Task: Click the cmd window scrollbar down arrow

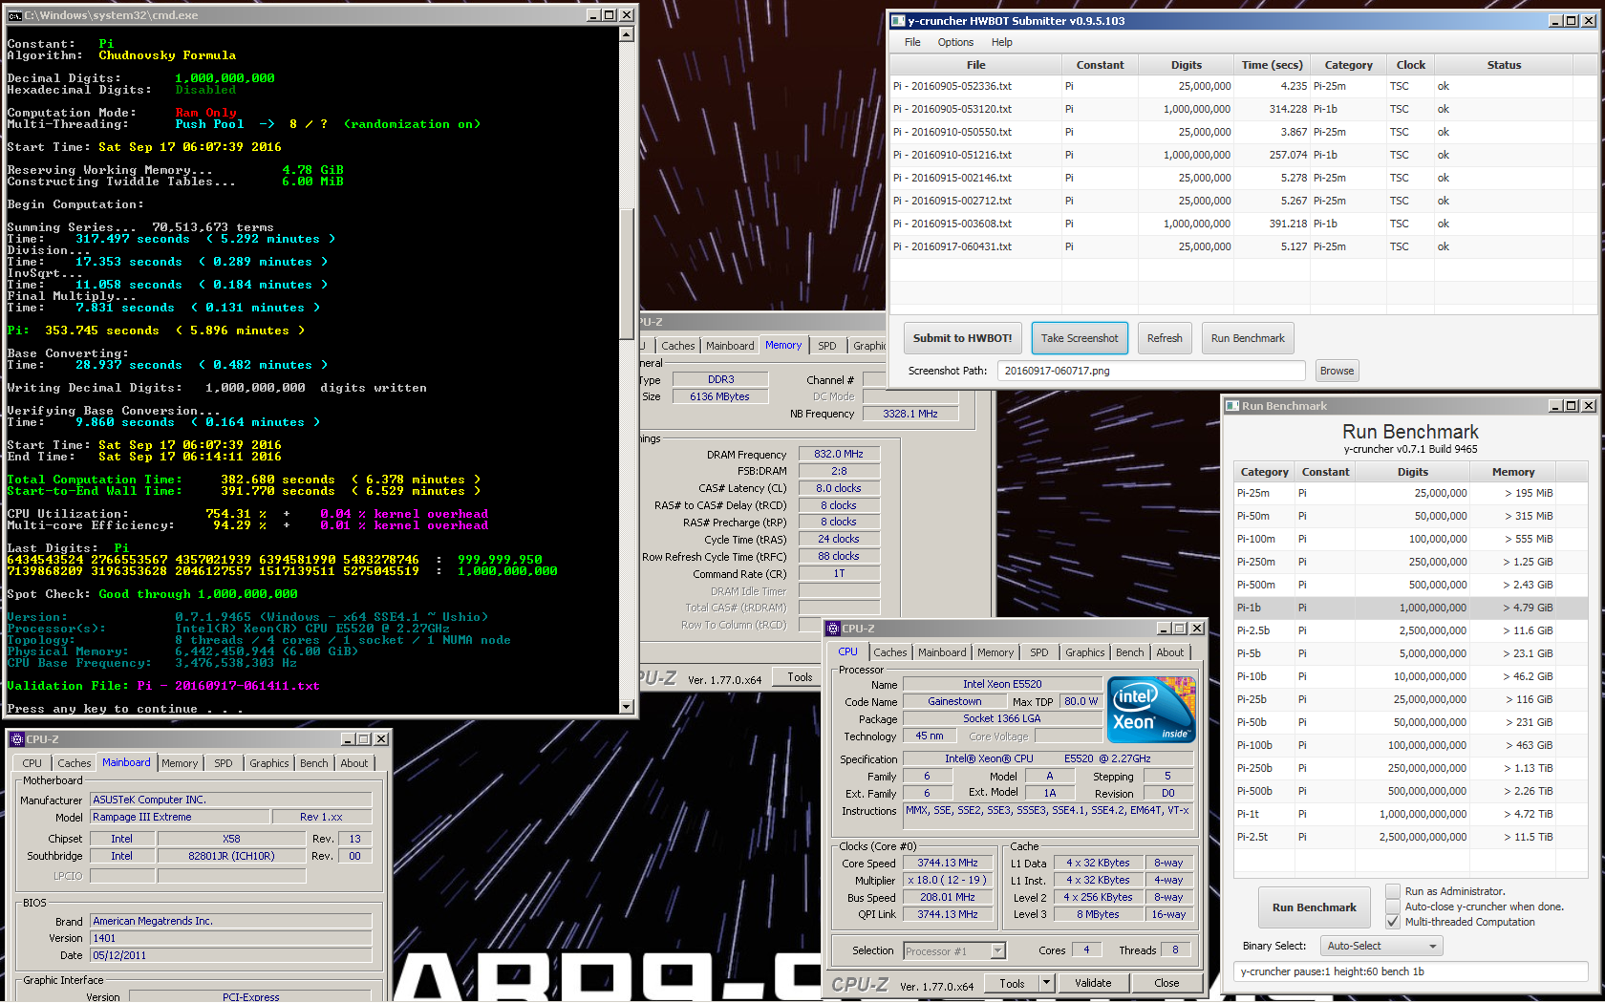Action: click(x=627, y=707)
